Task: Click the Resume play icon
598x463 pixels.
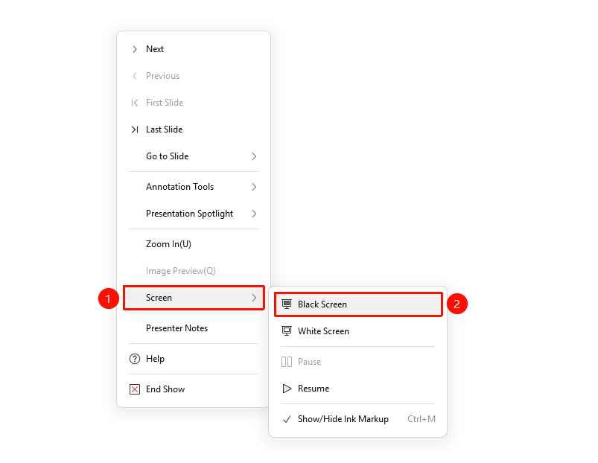Action: 287,389
